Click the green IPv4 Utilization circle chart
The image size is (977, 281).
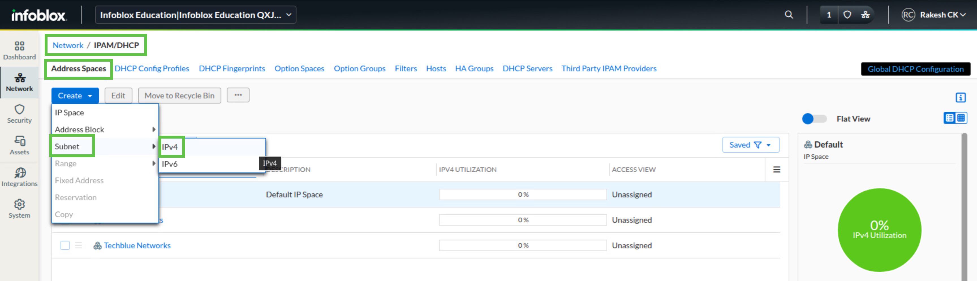coord(879,230)
